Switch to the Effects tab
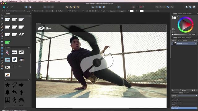 coord(179,38)
